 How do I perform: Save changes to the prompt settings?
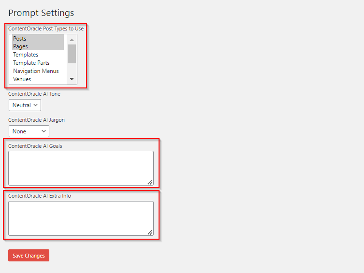(x=29, y=256)
